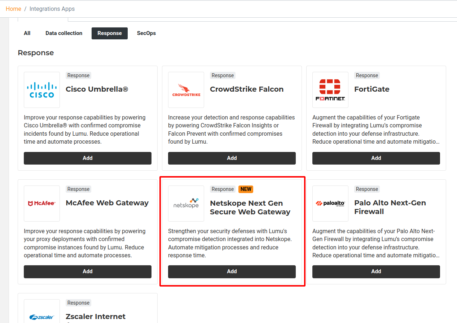This screenshot has width=457, height=323.
Task: Go to Home breadcrumb link
Action: point(13,9)
